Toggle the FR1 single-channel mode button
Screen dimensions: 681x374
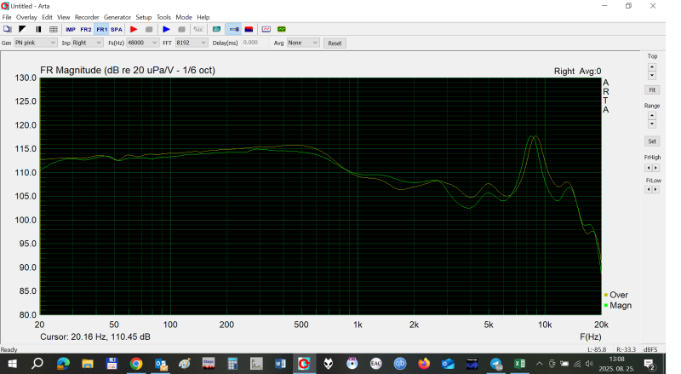(x=101, y=30)
